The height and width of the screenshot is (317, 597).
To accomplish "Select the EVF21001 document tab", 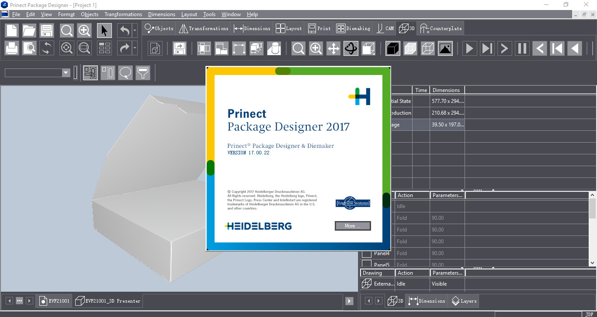I will click(x=55, y=301).
